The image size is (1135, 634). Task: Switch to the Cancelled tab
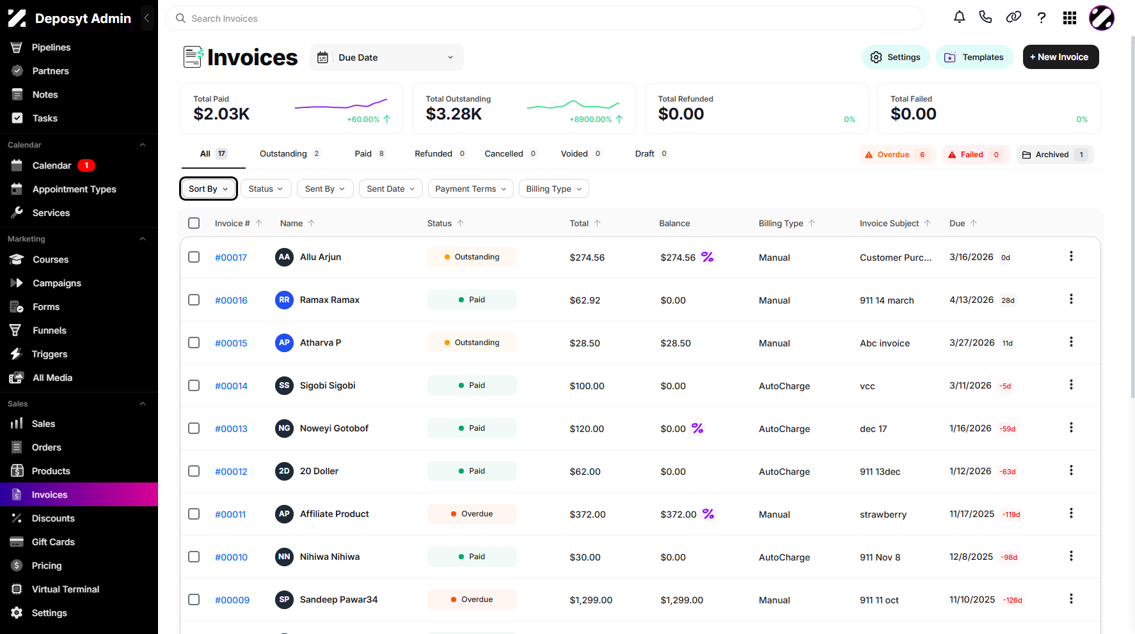point(511,153)
